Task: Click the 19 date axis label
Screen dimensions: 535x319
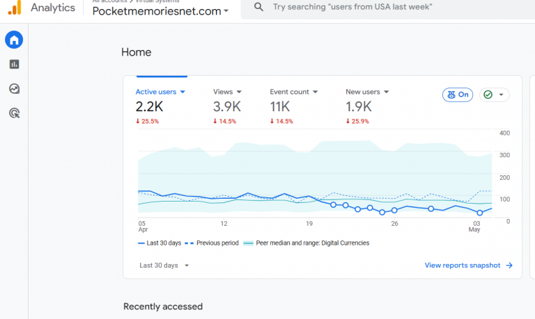Action: pyautogui.click(x=309, y=224)
